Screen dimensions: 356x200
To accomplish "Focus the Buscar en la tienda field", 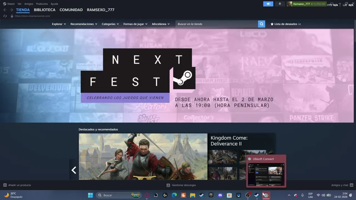I will click(217, 24).
